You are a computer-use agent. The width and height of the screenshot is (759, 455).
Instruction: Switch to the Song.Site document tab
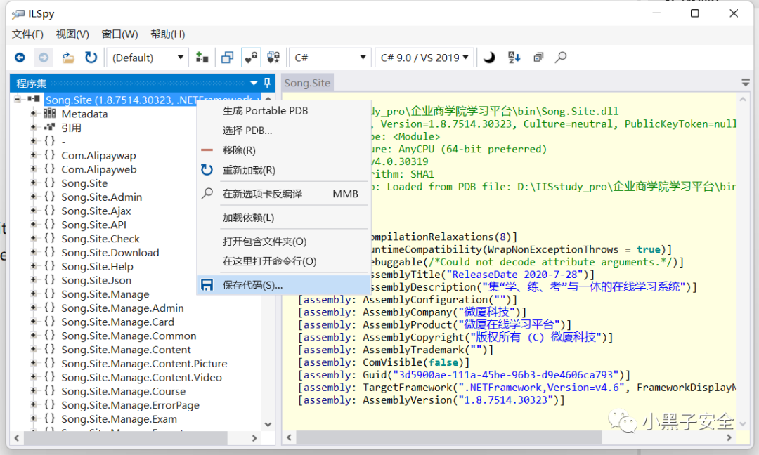pos(307,83)
